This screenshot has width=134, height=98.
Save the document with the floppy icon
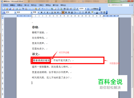pos(10,9)
